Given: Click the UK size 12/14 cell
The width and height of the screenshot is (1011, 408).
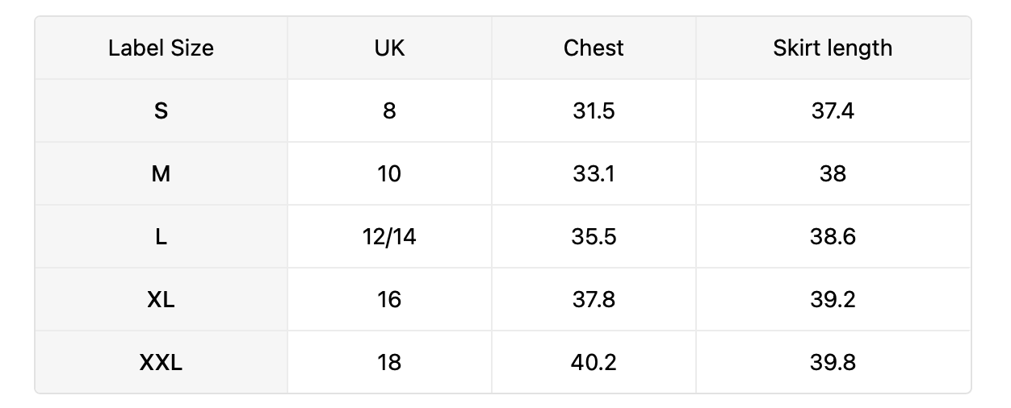Looking at the screenshot, I should (389, 236).
